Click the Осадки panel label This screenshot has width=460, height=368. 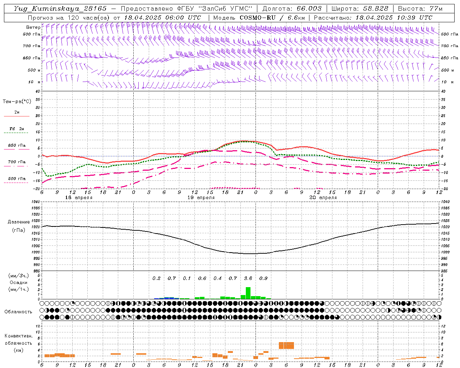pyautogui.click(x=18, y=282)
